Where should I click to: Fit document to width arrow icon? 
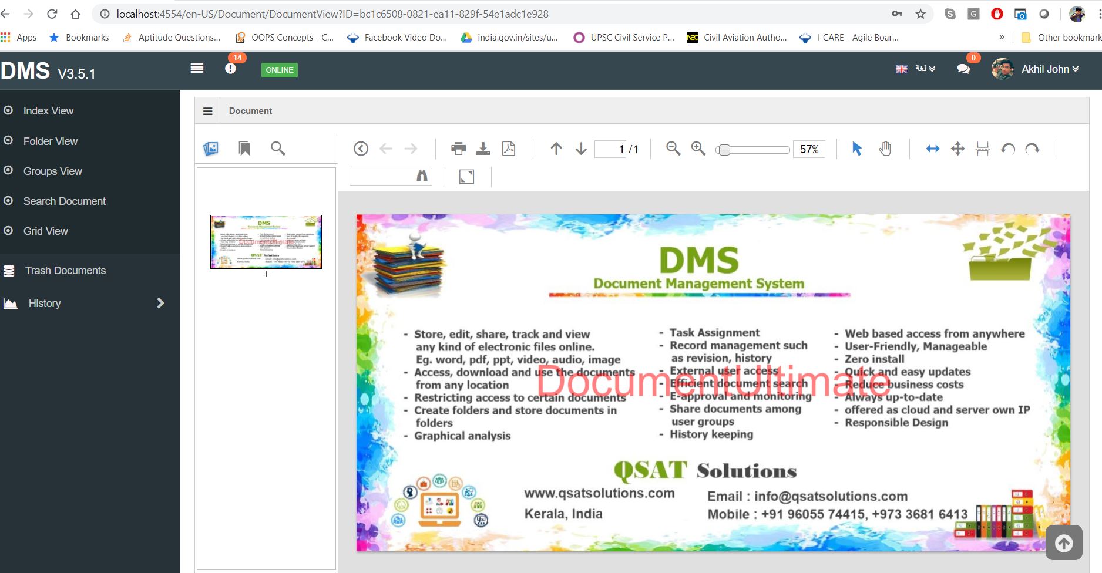click(933, 149)
